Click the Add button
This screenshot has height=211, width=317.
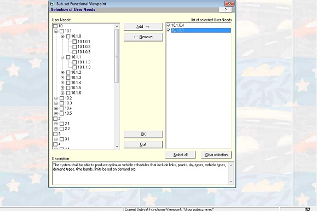point(143,27)
